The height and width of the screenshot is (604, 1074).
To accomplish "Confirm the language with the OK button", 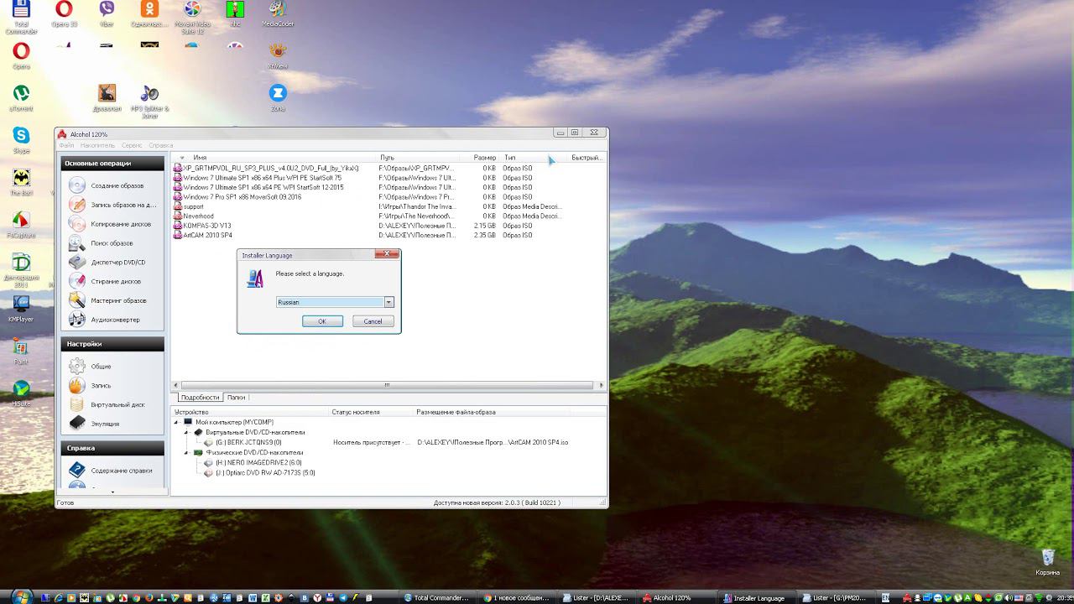I will [x=322, y=321].
